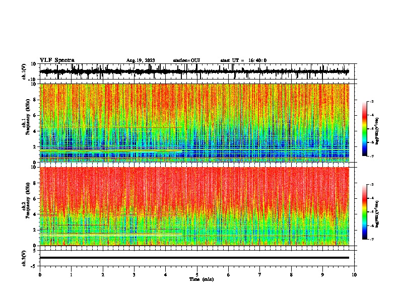The image size is (399, 308).
Task: Select the "start UT = 16:40:0" text
Action: coord(243,60)
